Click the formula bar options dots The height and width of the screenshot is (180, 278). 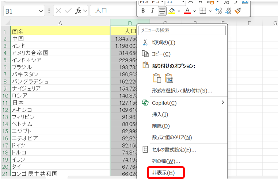click(x=49, y=11)
